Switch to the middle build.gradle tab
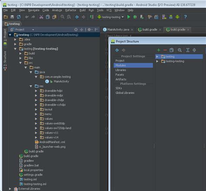The height and width of the screenshot is (191, 206). (150, 29)
